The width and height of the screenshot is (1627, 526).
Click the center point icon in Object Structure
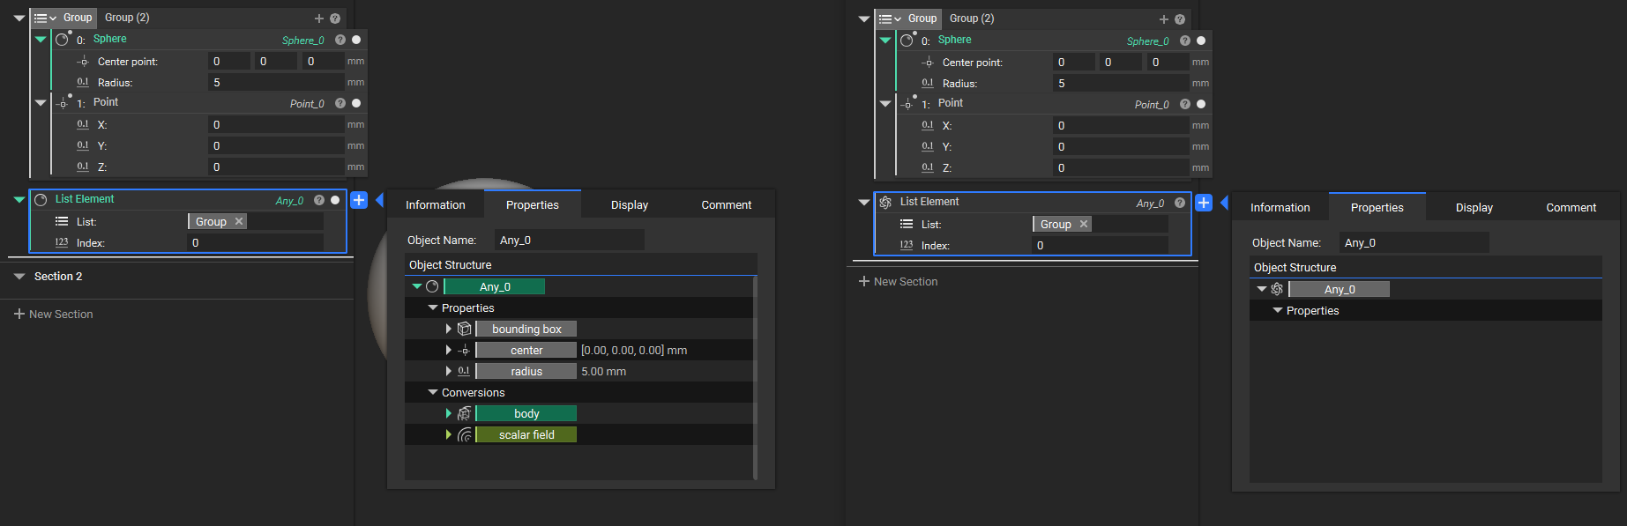[x=464, y=350]
